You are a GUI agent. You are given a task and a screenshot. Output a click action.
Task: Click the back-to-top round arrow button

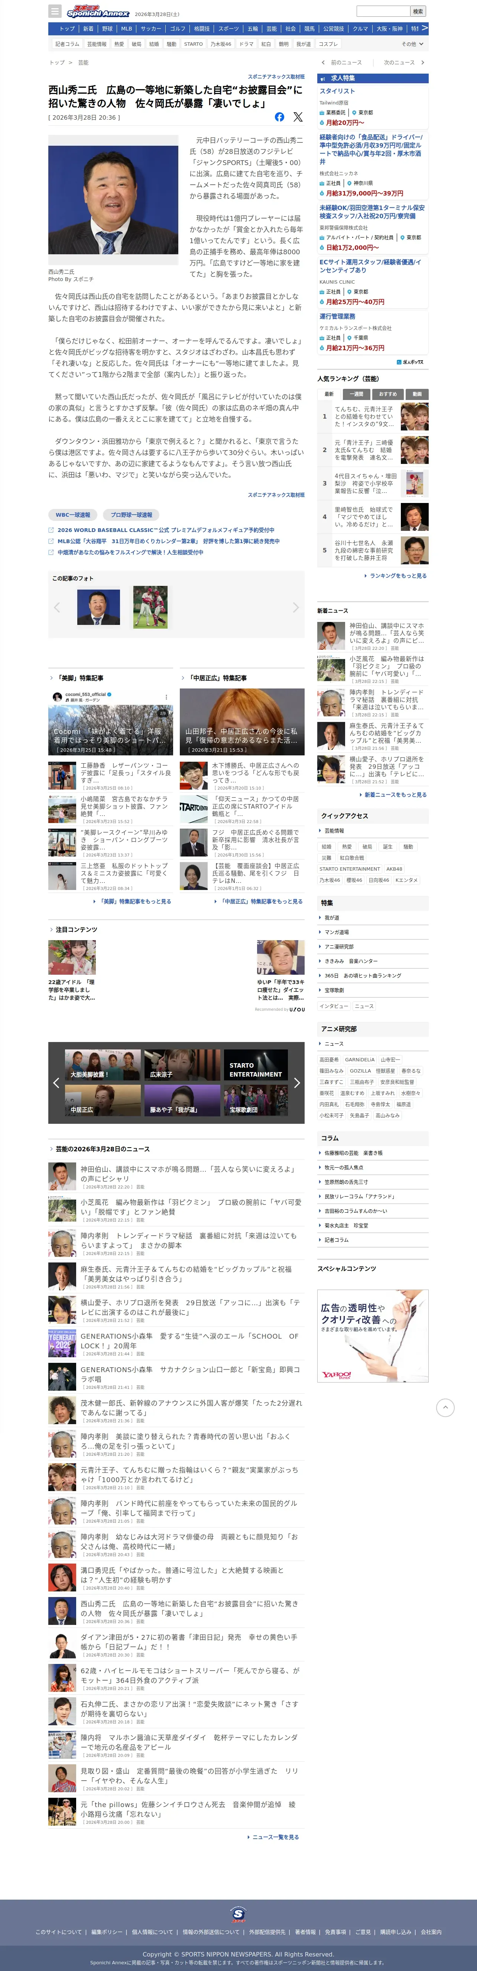(x=445, y=1407)
